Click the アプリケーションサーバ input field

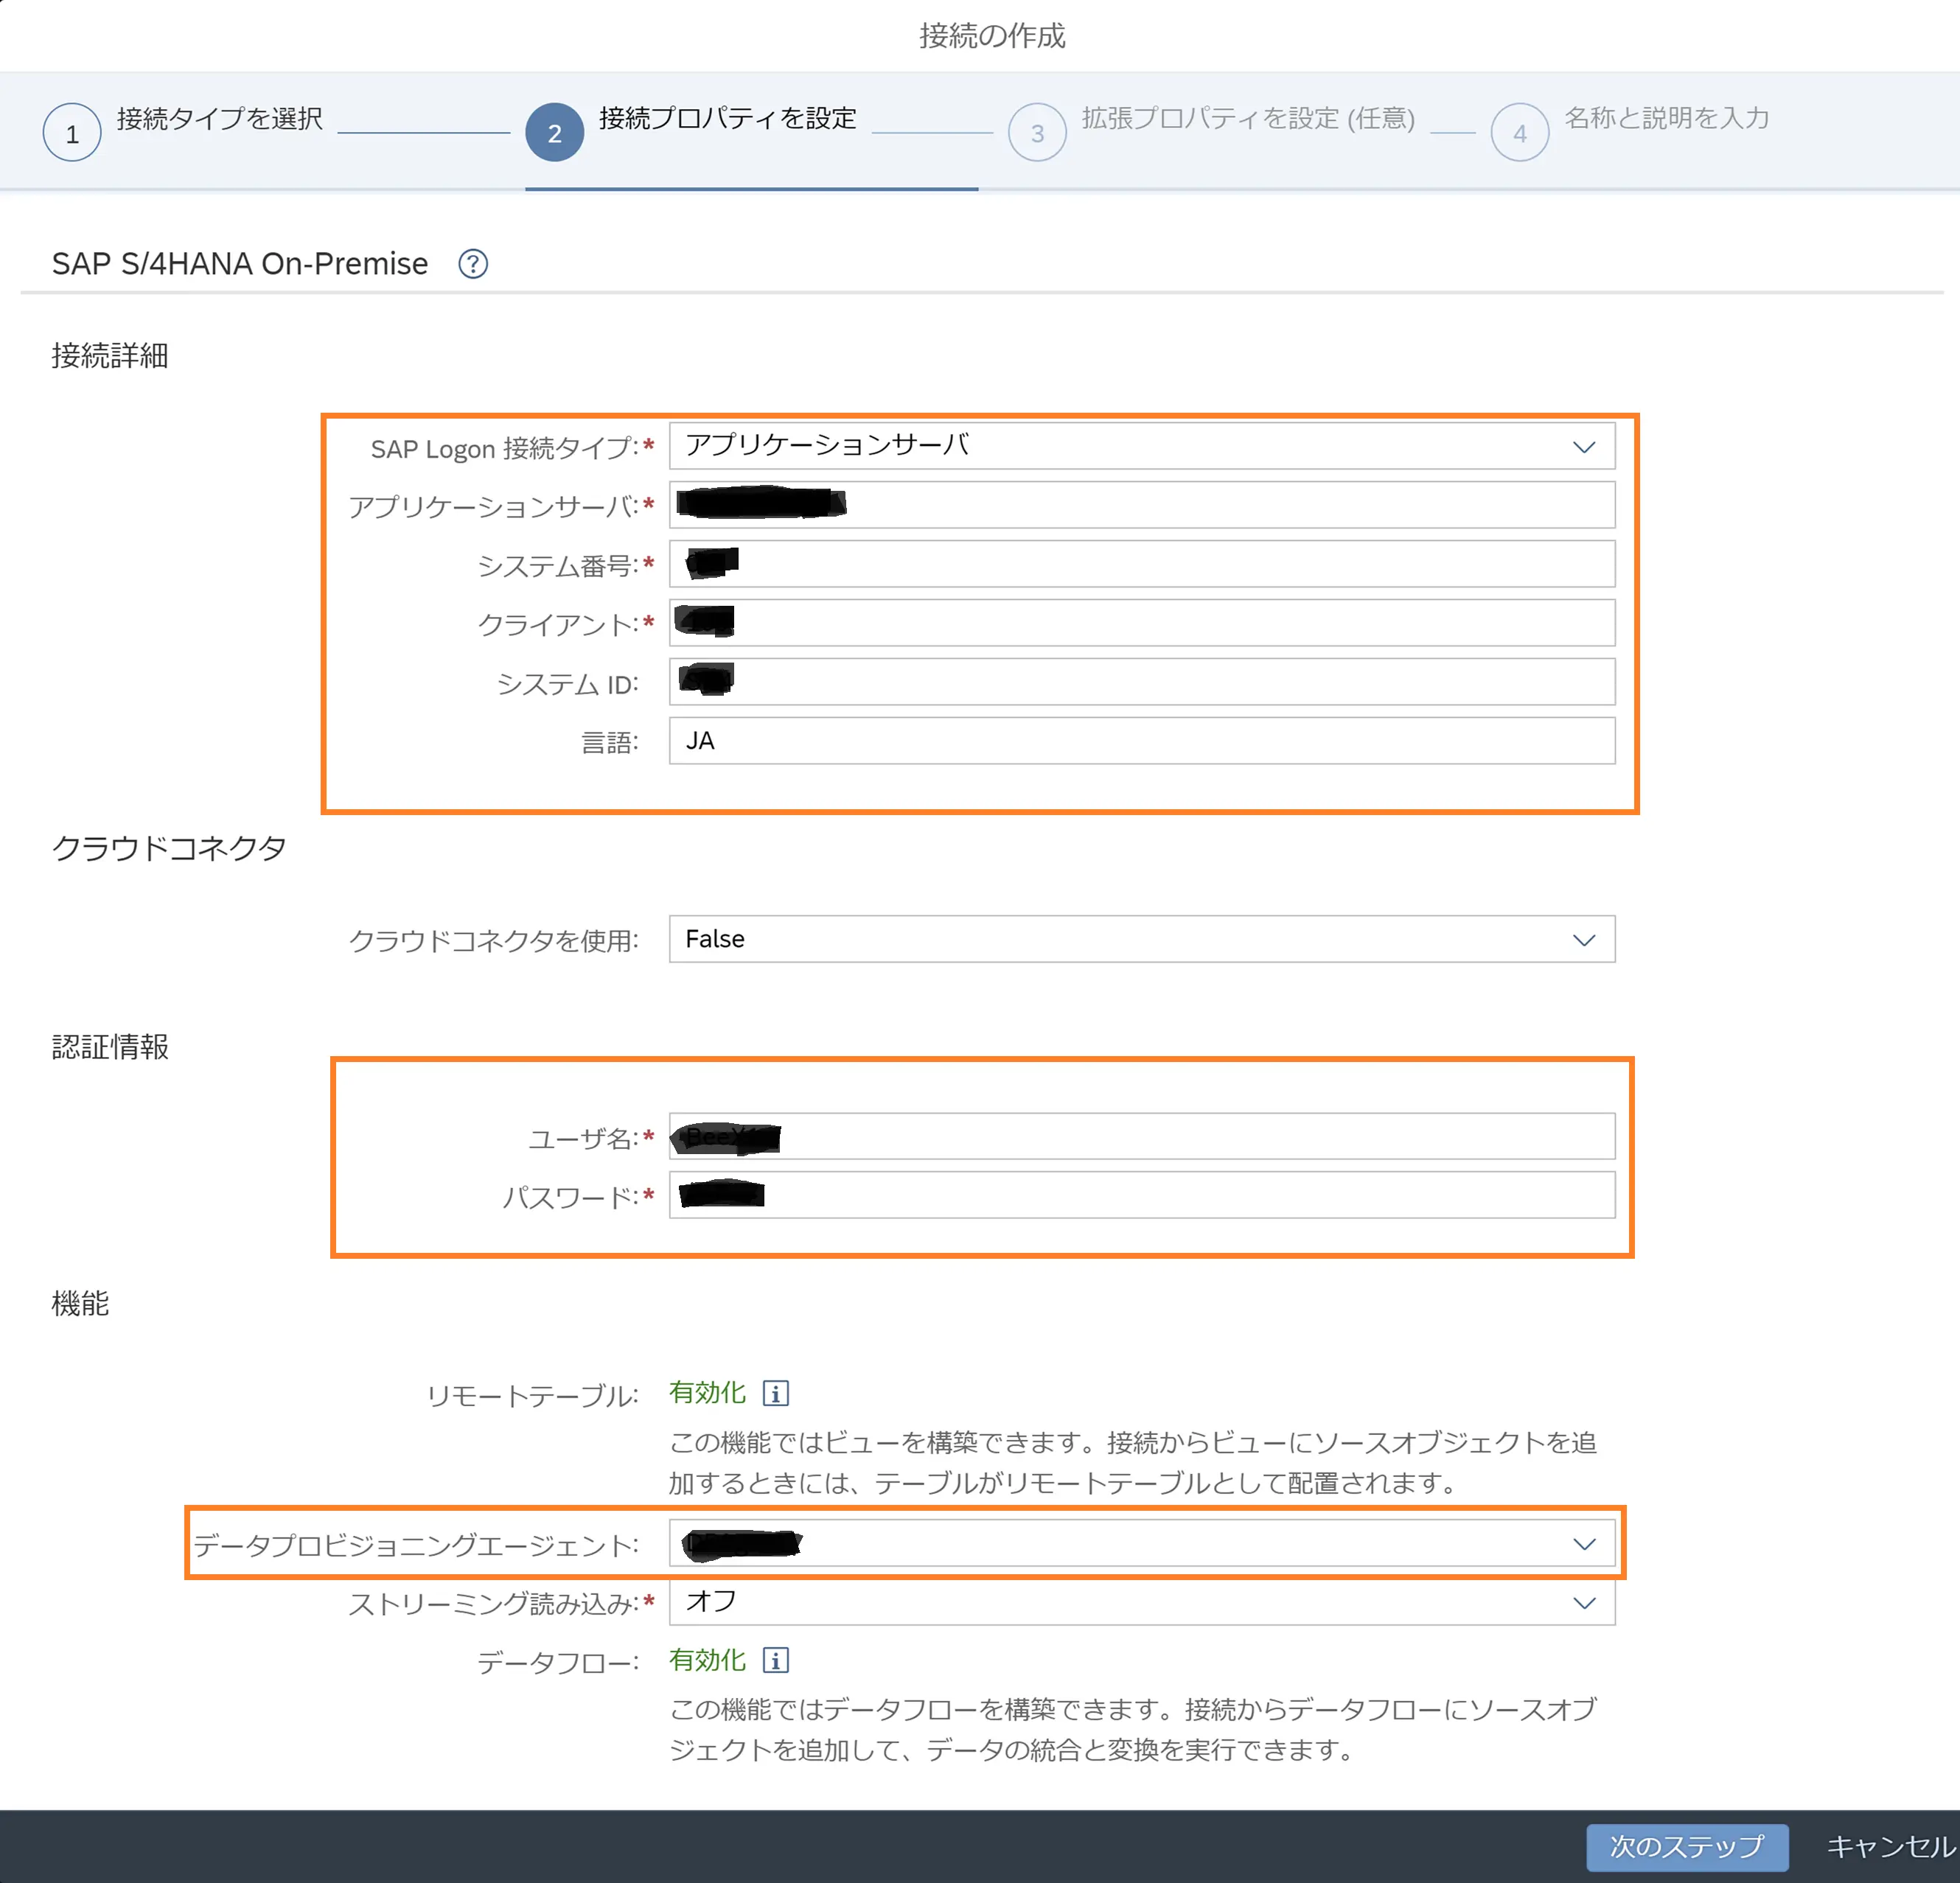pos(1142,505)
